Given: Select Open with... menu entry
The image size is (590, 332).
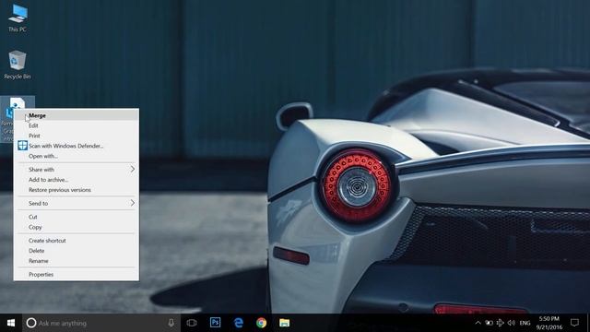Looking at the screenshot, I should click(76, 156).
